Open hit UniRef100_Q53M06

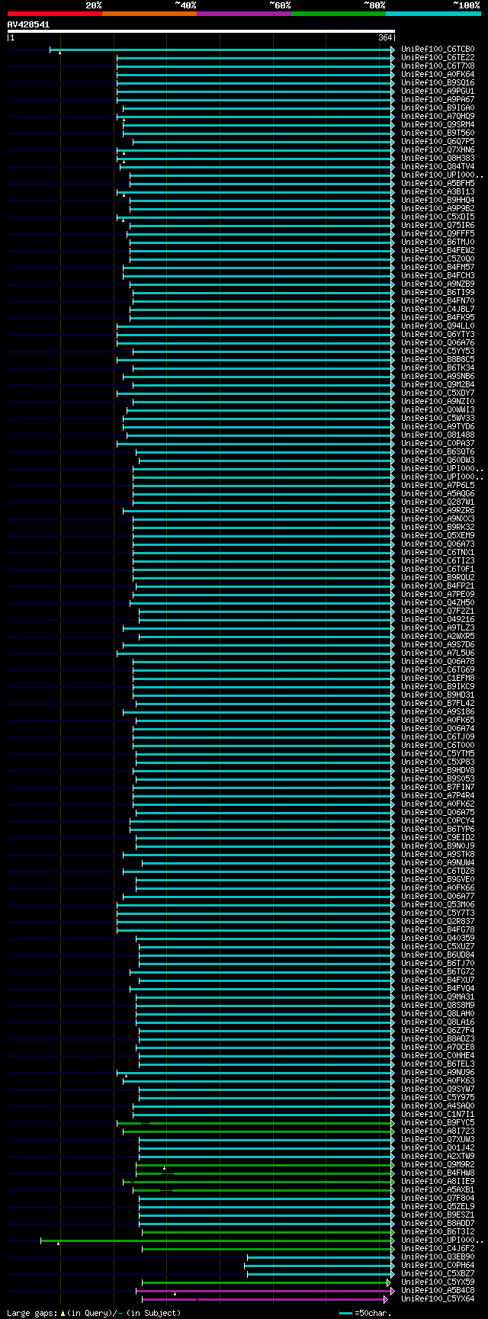coord(438,905)
